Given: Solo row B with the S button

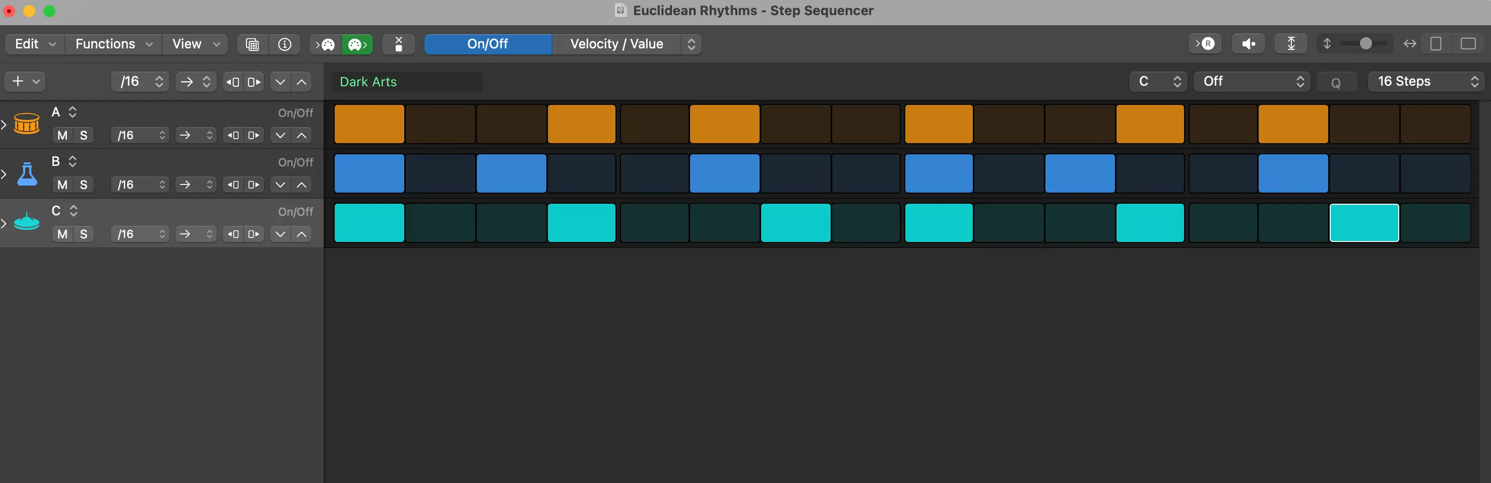Looking at the screenshot, I should click(x=83, y=185).
